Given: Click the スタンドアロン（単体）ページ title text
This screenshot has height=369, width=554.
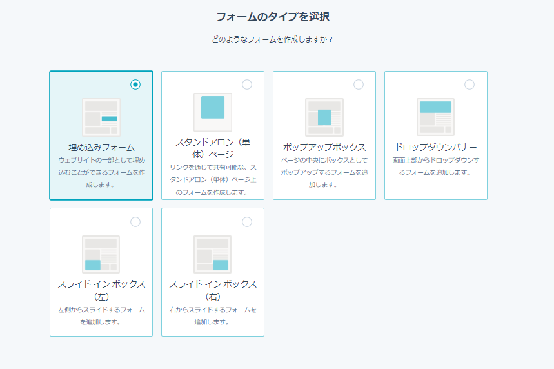Looking at the screenshot, I should [x=213, y=148].
